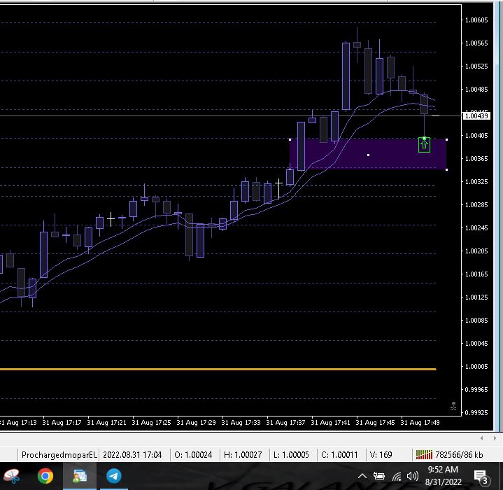Open the volume speaker tray icon
503x490 pixels.
[412, 476]
